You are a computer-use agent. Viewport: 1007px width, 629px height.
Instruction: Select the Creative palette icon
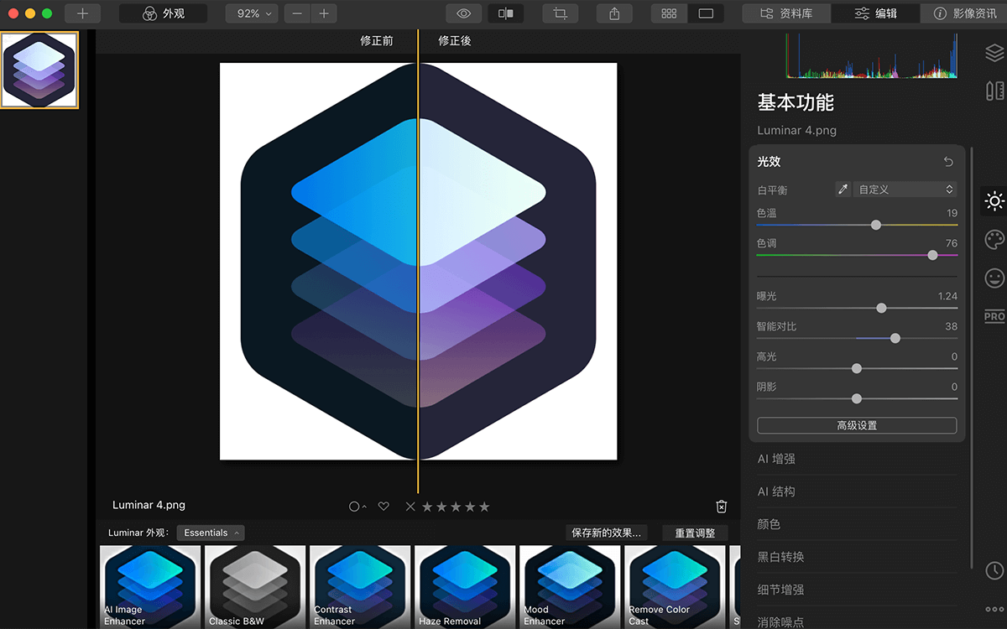pos(994,239)
